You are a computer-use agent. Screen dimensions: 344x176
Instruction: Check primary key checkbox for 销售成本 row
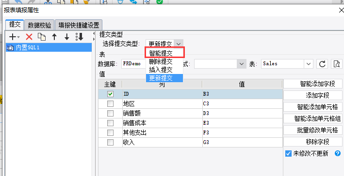pos(110,123)
